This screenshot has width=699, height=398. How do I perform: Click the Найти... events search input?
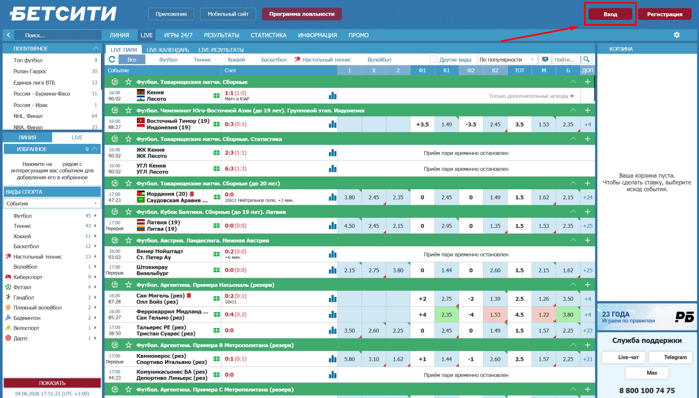(566, 60)
